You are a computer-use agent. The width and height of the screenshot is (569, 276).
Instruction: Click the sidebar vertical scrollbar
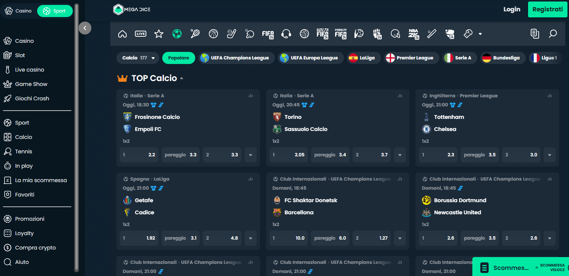pyautogui.click(x=77, y=138)
